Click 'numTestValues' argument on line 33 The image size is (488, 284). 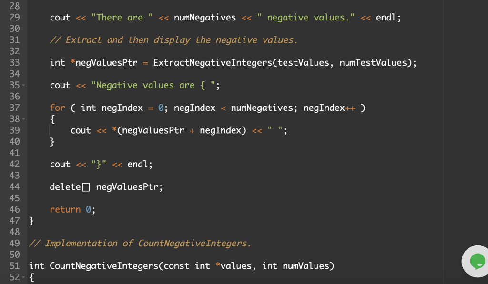pyautogui.click(x=373, y=62)
